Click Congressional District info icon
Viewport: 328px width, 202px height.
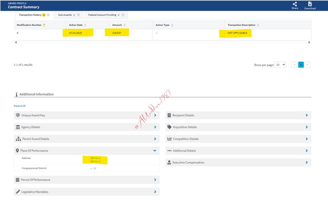coord(95,168)
